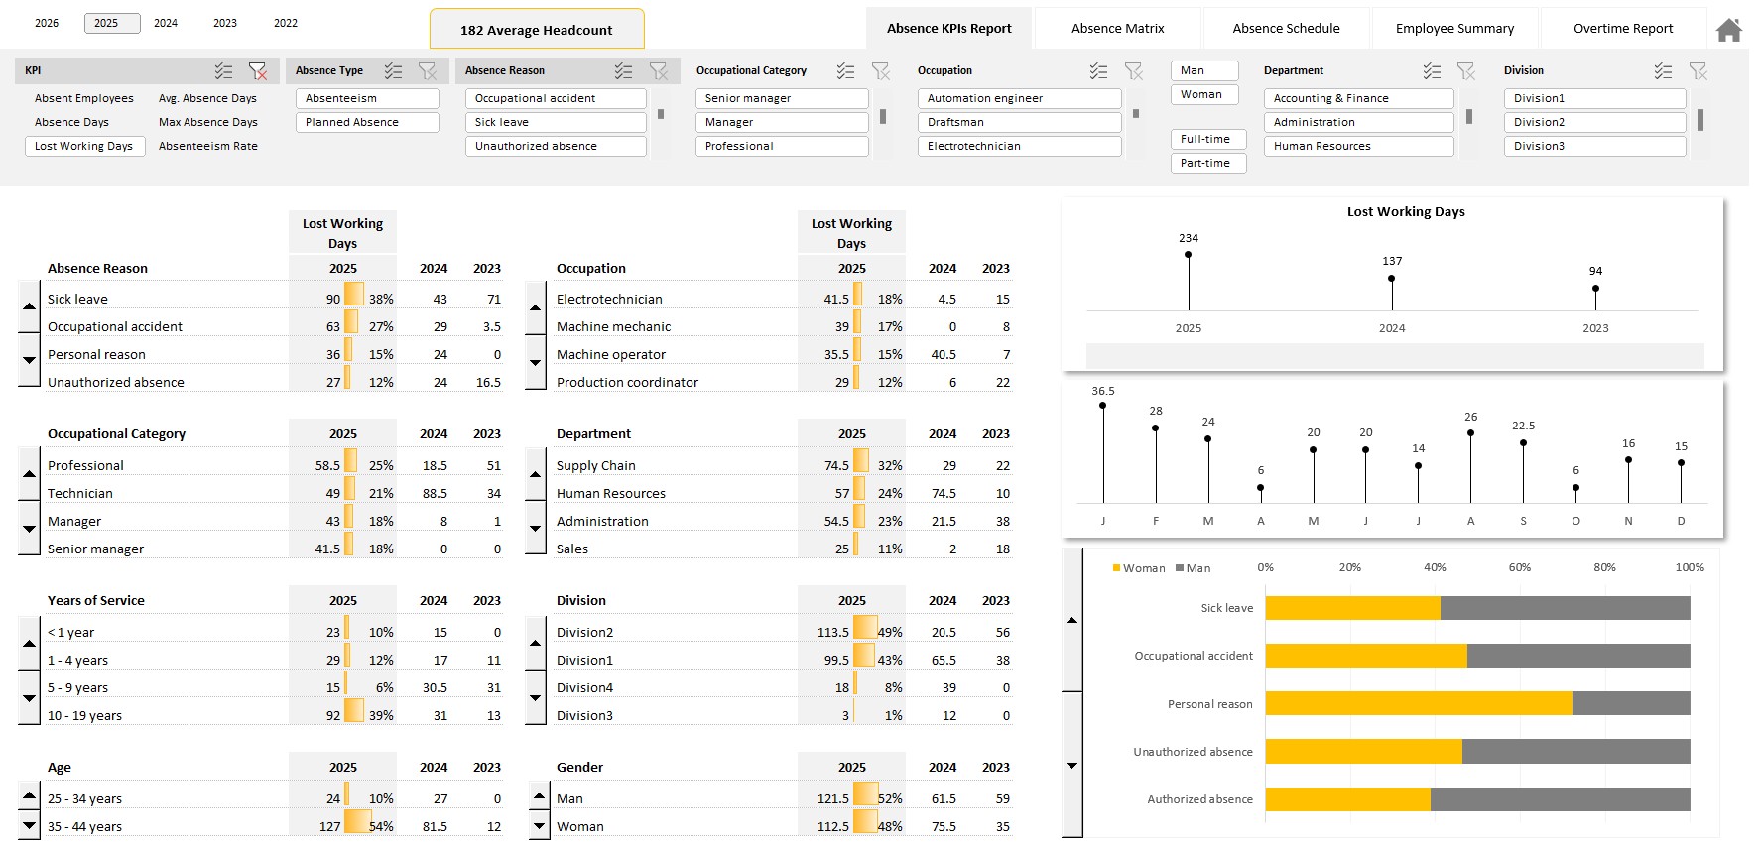Clear filter on Division slicer
Image resolution: width=1762 pixels, height=854 pixels.
coord(1699,71)
